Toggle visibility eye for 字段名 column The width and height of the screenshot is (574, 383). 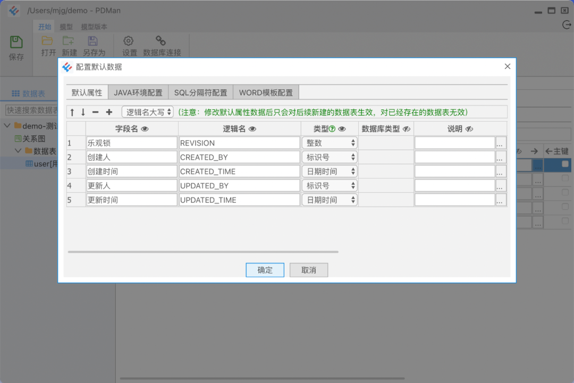pyautogui.click(x=145, y=129)
